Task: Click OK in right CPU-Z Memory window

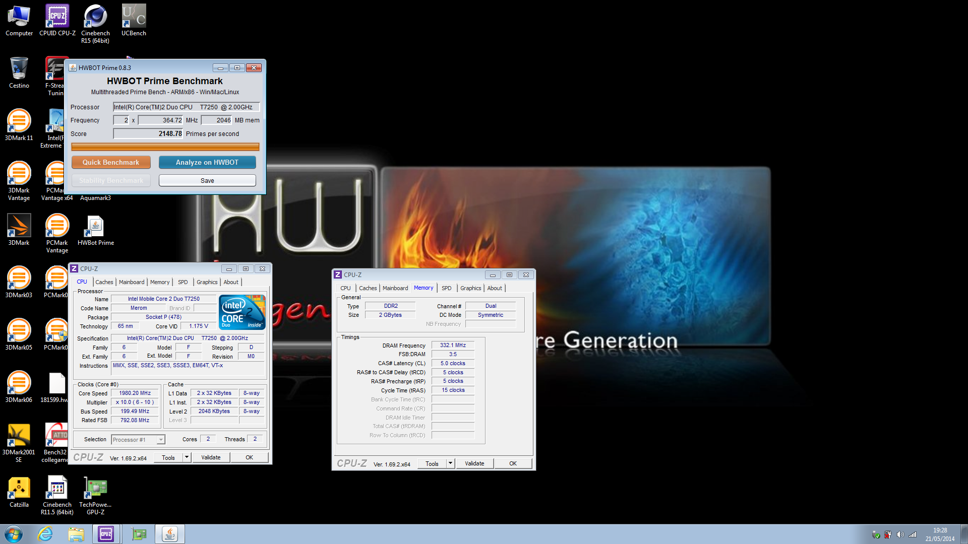Action: 513,463
